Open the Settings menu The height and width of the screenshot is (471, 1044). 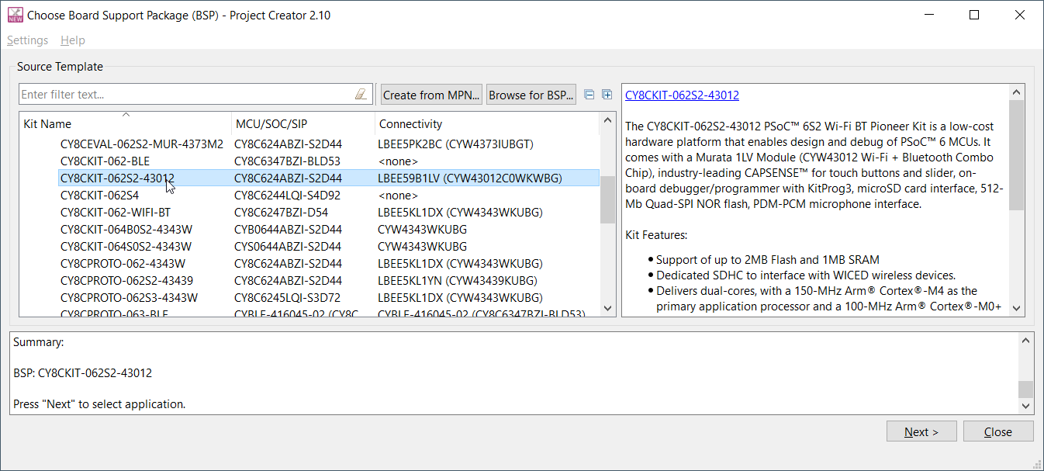point(27,40)
